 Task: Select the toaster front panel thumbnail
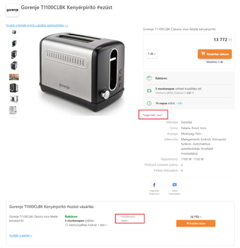coord(14,88)
